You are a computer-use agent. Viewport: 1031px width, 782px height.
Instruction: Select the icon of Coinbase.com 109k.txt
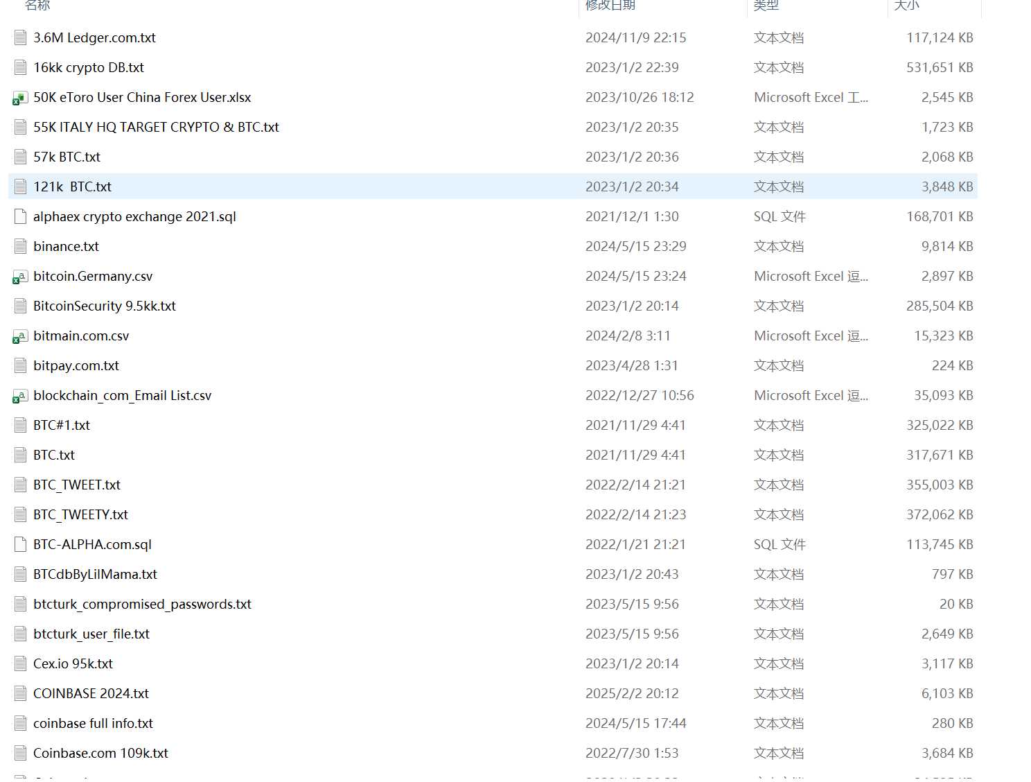(x=20, y=753)
